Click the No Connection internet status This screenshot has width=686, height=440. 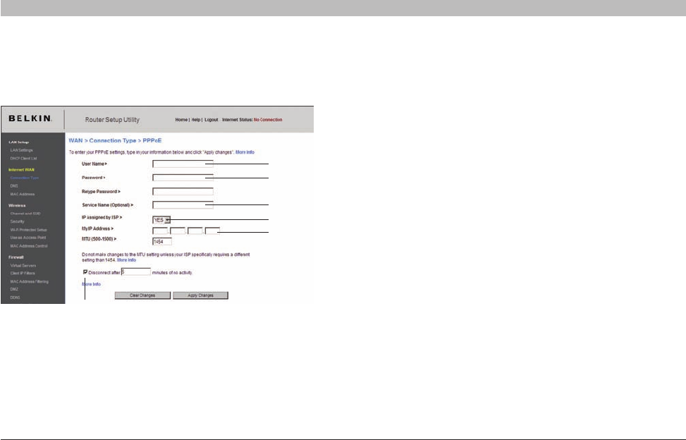[268, 120]
